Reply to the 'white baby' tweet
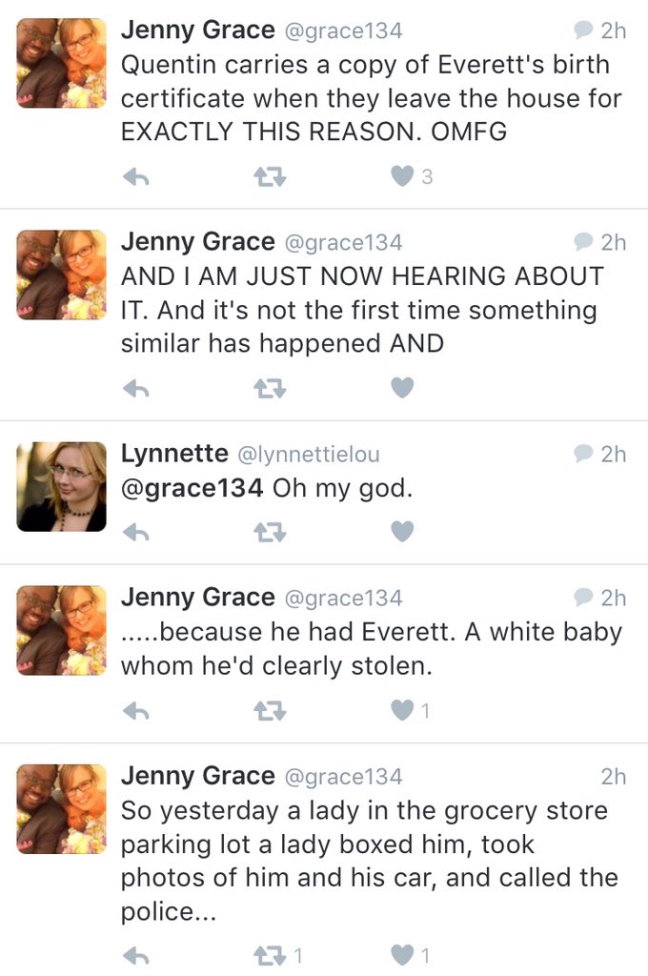 point(137,711)
